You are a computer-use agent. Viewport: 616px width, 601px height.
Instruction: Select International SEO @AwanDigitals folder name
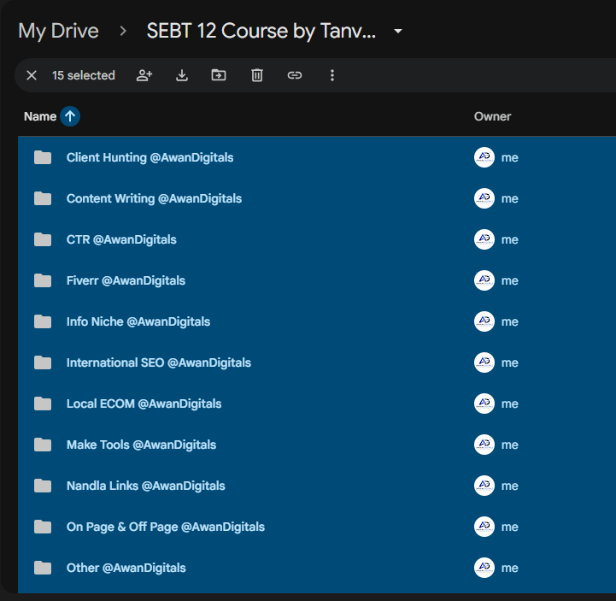(x=159, y=362)
